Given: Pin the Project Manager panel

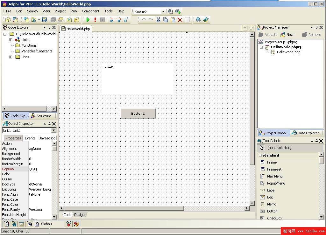Looking at the screenshot, I should coord(316,27).
